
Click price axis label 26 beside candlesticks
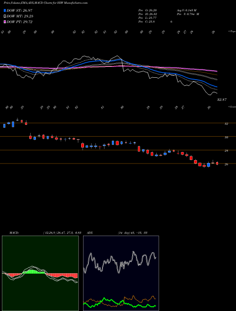226,164
